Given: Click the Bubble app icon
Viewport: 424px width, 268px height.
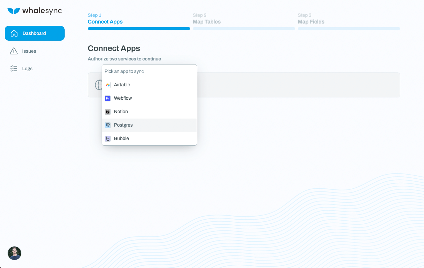Looking at the screenshot, I should (x=108, y=139).
